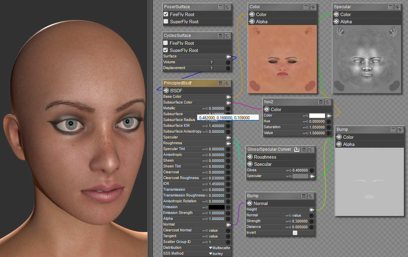The height and width of the screenshot is (257, 408).
Task: Open the SSS Method dropdown
Action: 216,254
